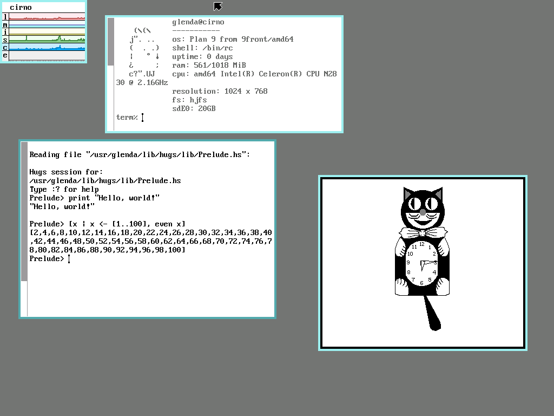Click the glenda@cirno header text
Viewport: 554px width, 416px height.
click(x=198, y=22)
